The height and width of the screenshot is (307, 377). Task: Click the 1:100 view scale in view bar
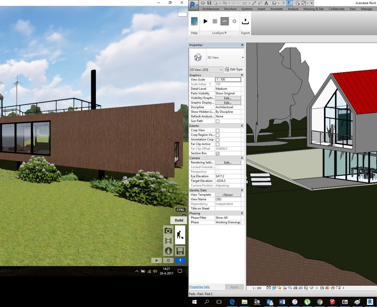coord(257,288)
